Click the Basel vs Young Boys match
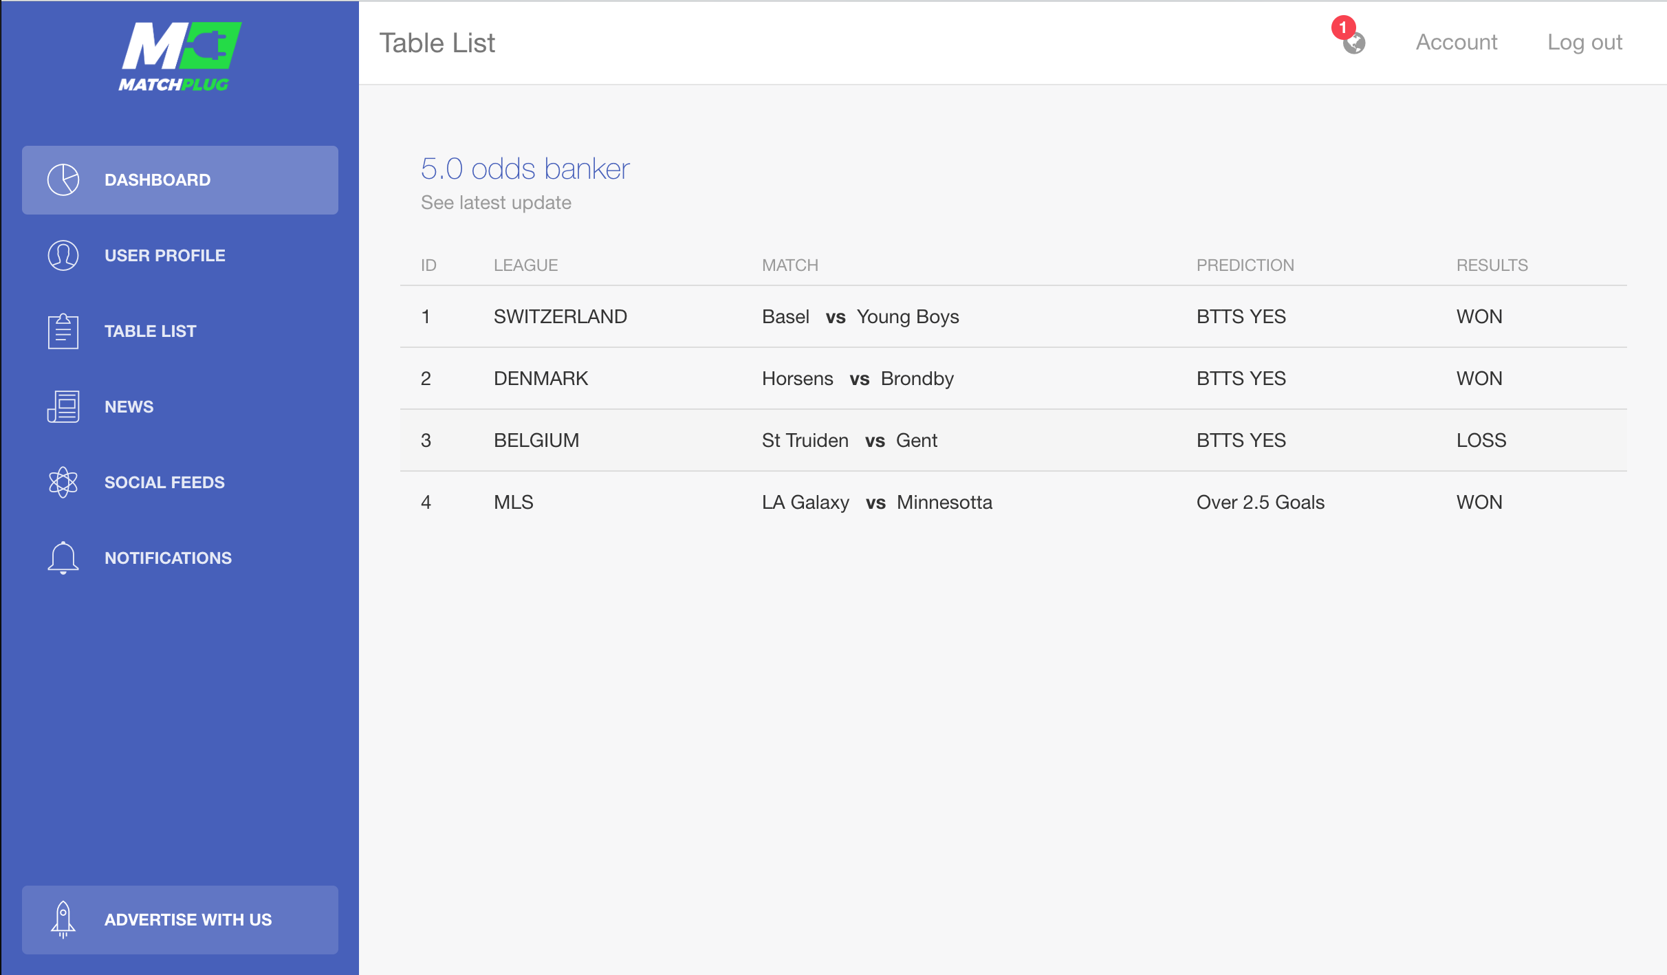Image resolution: width=1667 pixels, height=975 pixels. (860, 316)
